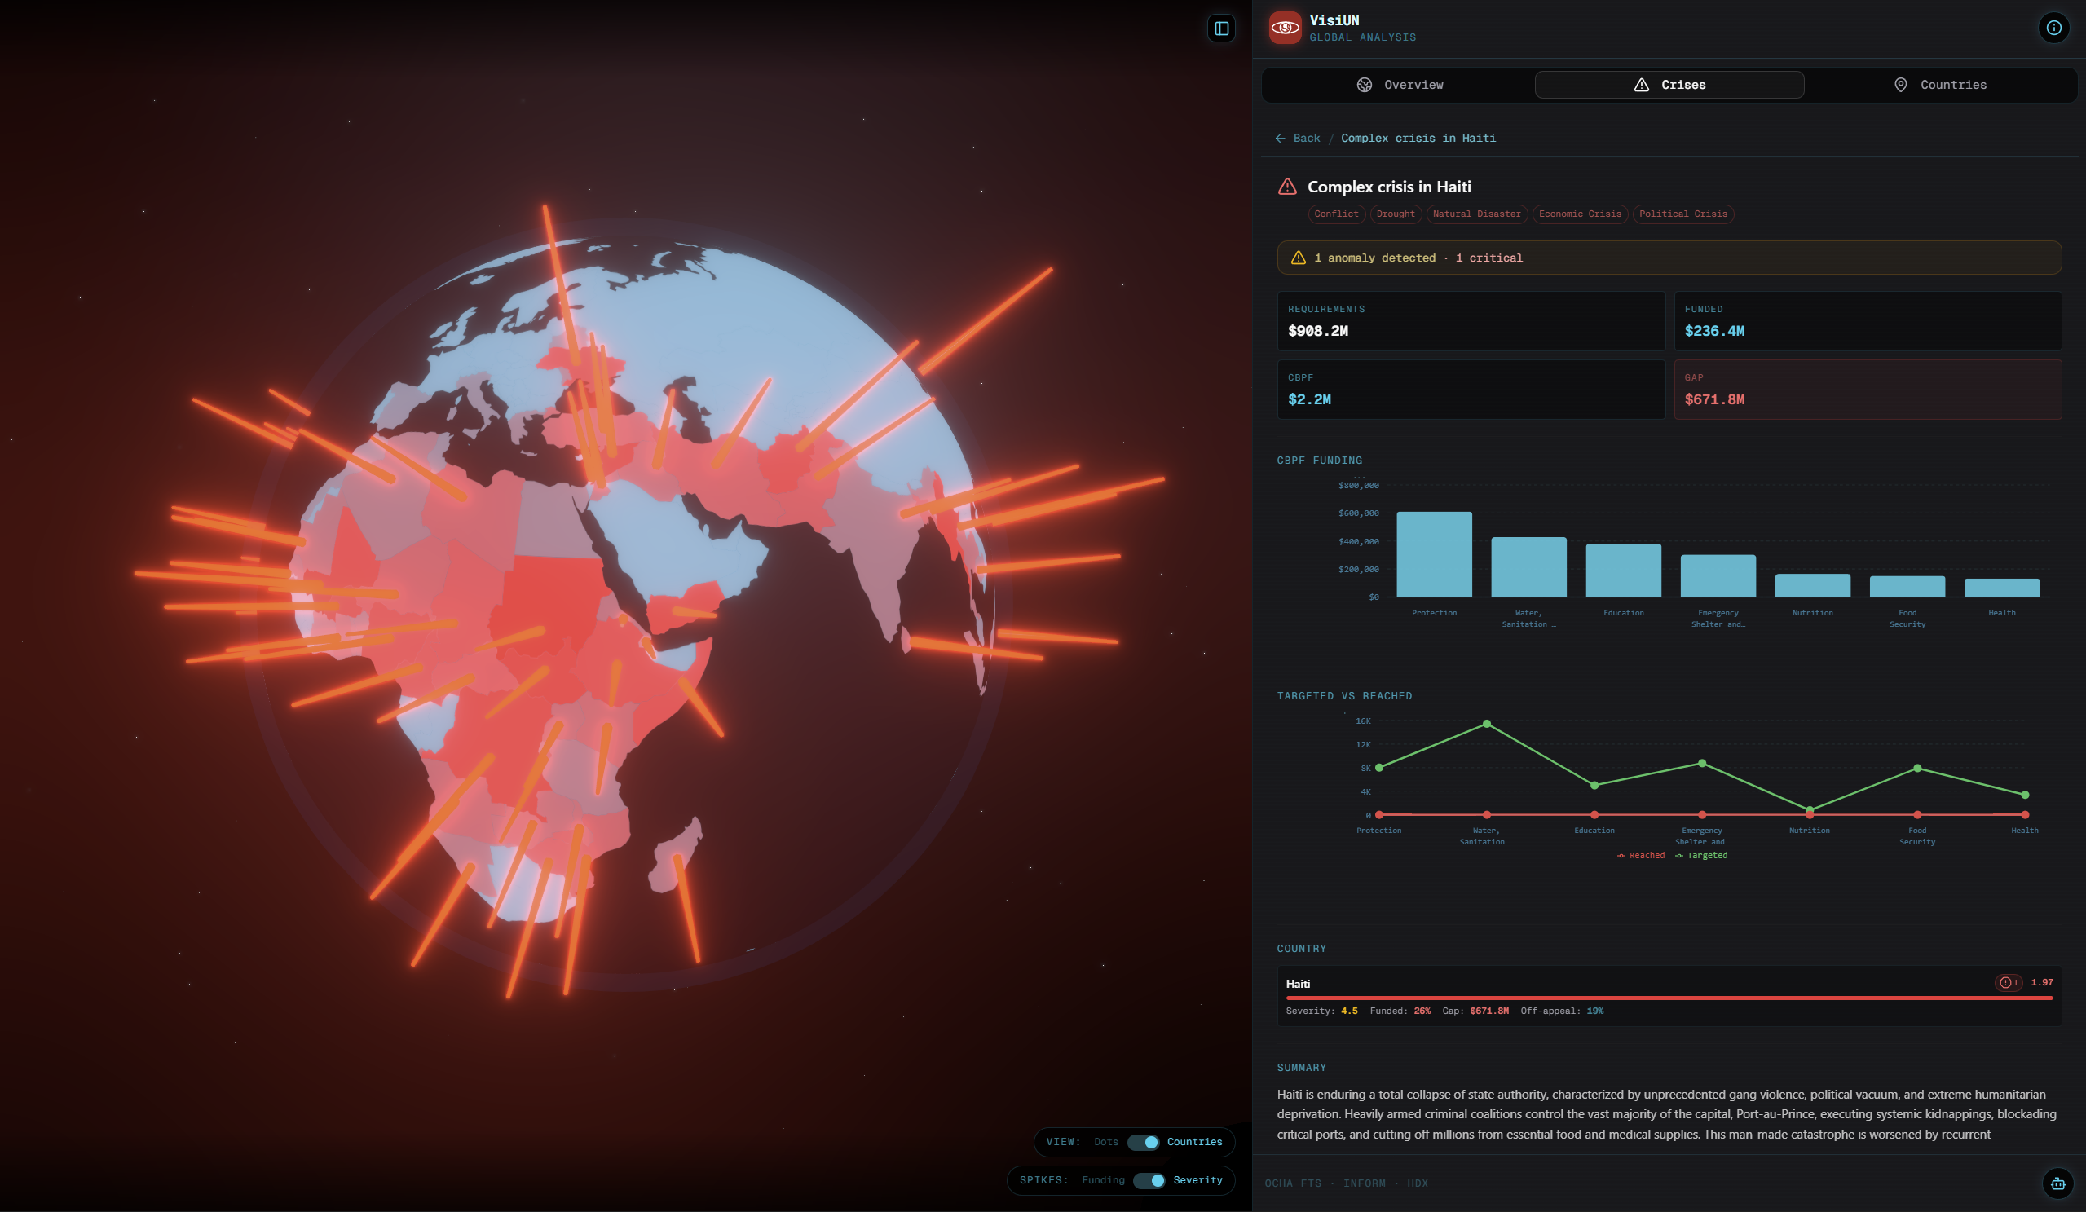Click Haiti's anomaly count badge
Viewport: 2086px width, 1212px height.
pyautogui.click(x=2009, y=983)
